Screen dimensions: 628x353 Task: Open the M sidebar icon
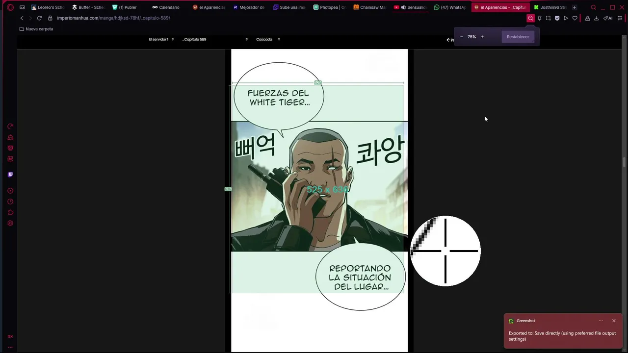[10, 159]
